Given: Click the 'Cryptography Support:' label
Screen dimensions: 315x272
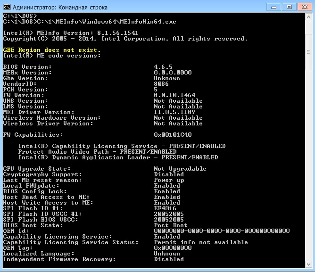Looking at the screenshot, I should coord(42,174).
